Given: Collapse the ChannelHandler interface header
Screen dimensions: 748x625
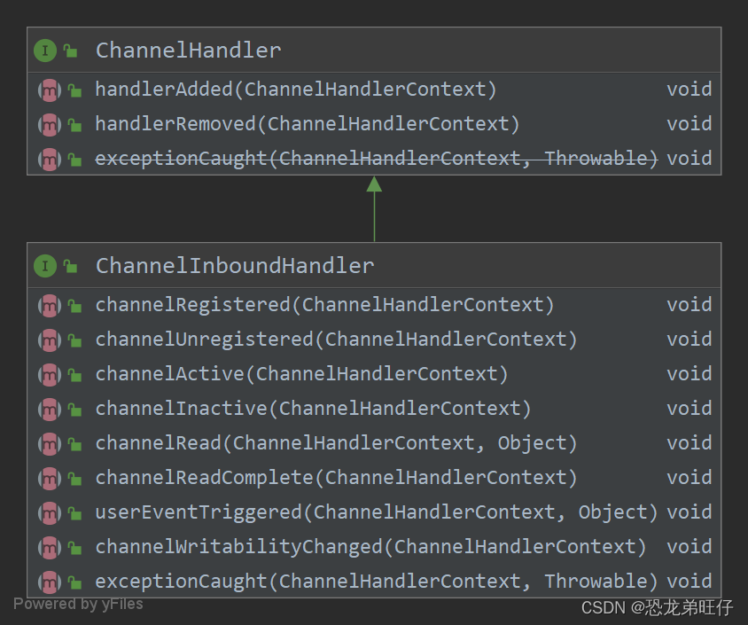Looking at the screenshot, I should [188, 51].
